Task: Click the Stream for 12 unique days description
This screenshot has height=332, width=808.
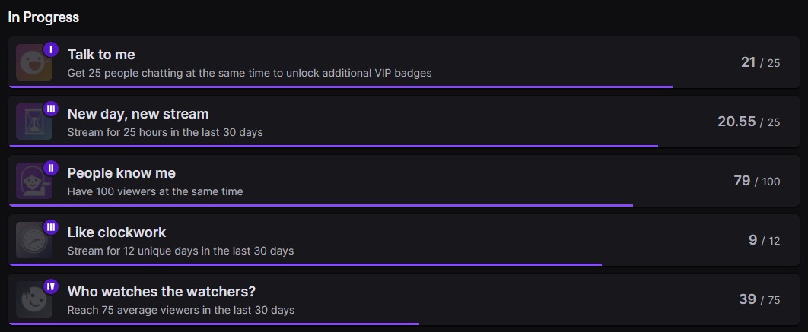Action: click(180, 251)
